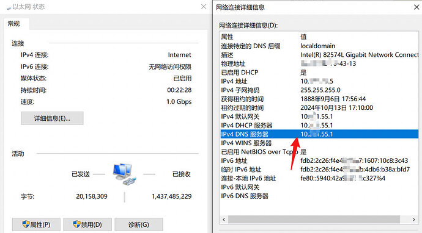
Task: Click the 禁用(D) disable button
Action: click(87, 224)
